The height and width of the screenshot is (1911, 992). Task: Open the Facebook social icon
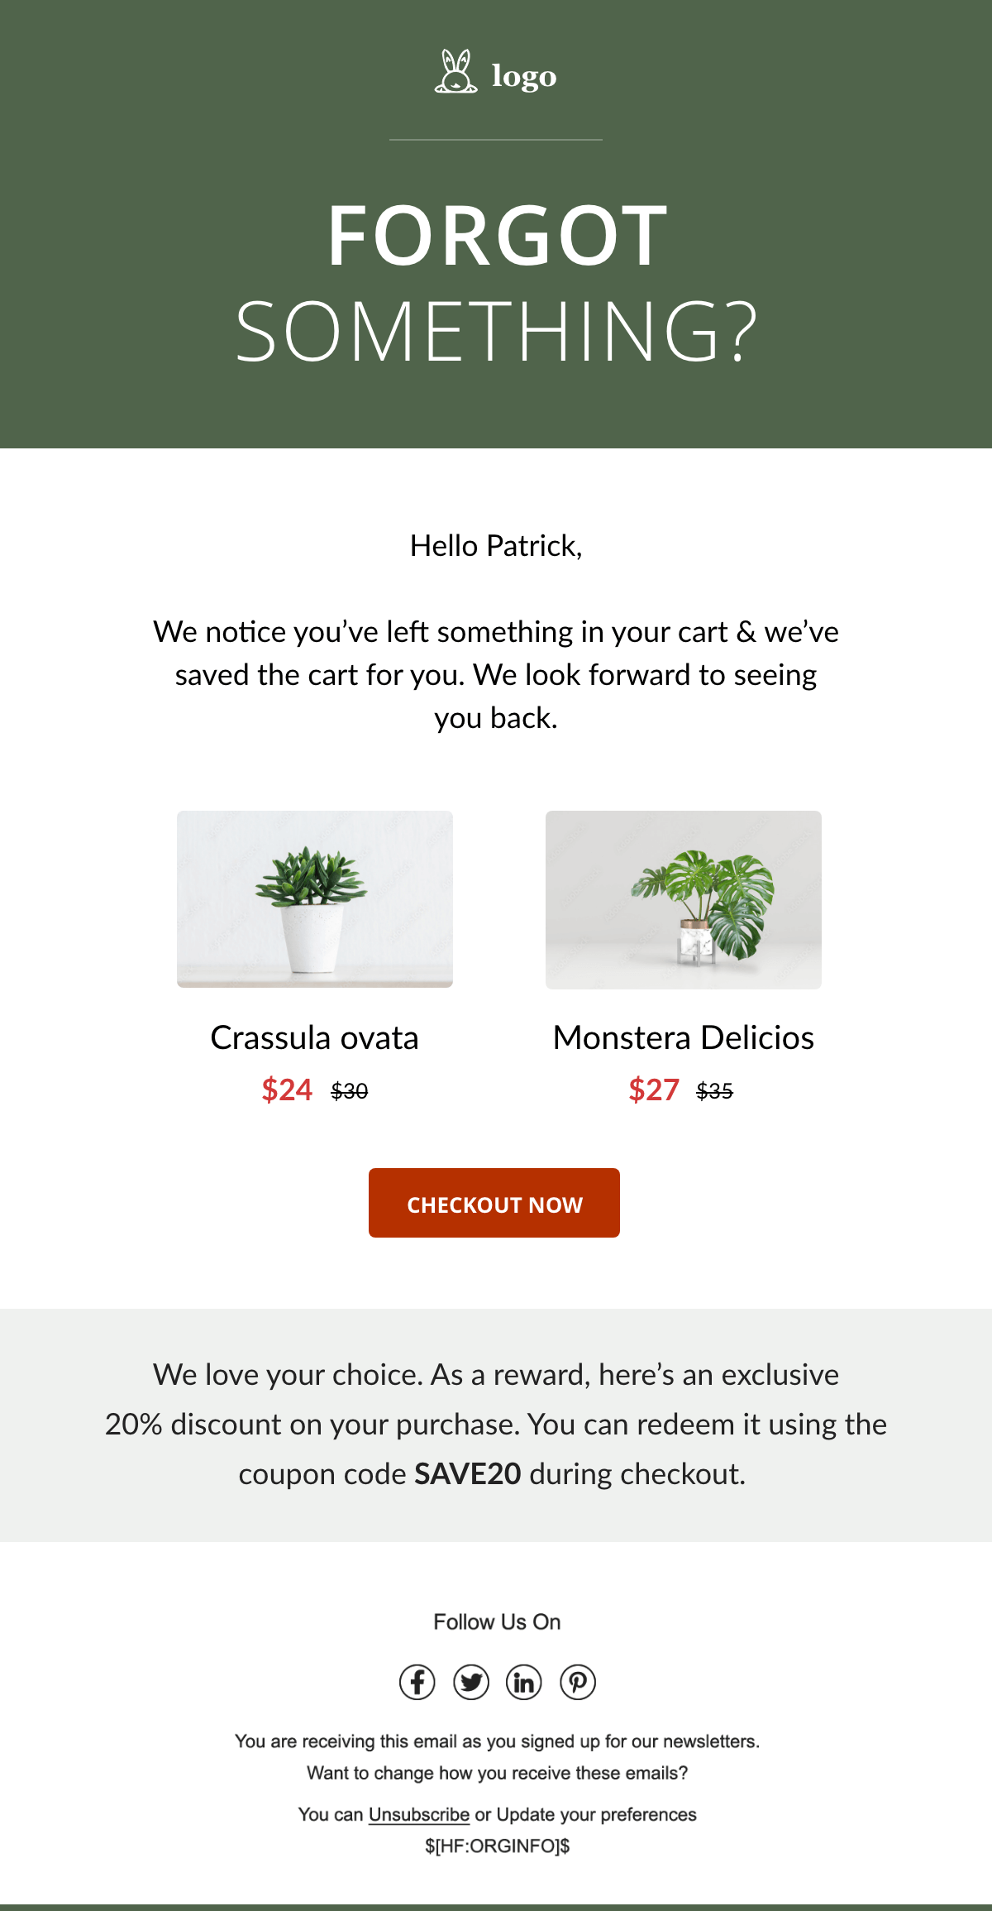tap(417, 1682)
